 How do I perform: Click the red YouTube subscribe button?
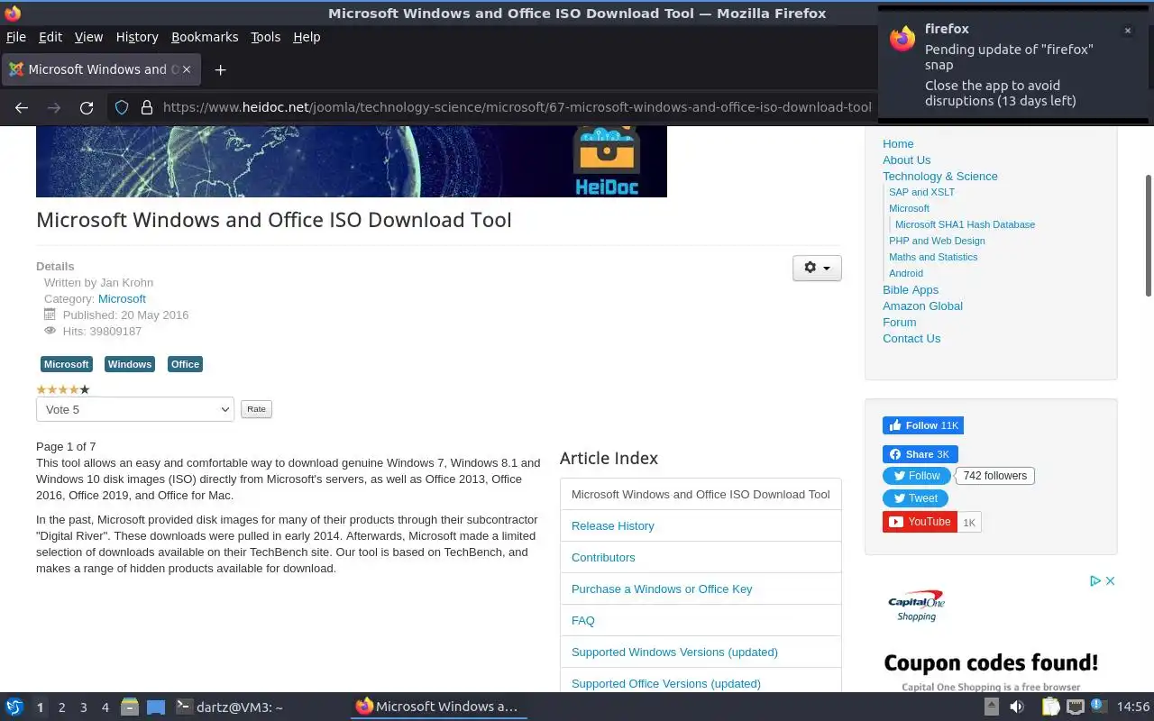920,522
